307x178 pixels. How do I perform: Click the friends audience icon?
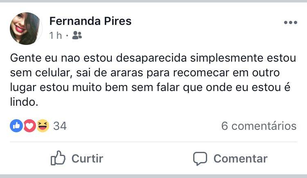click(77, 36)
